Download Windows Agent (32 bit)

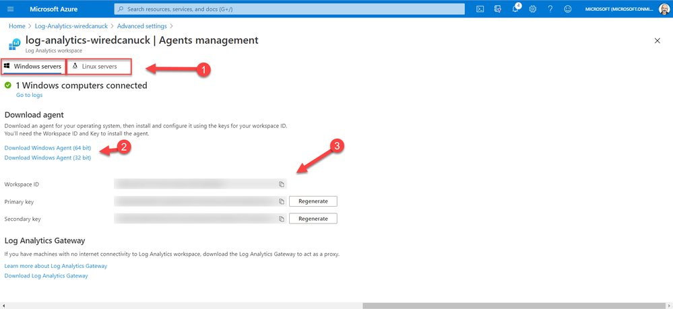pyautogui.click(x=48, y=158)
